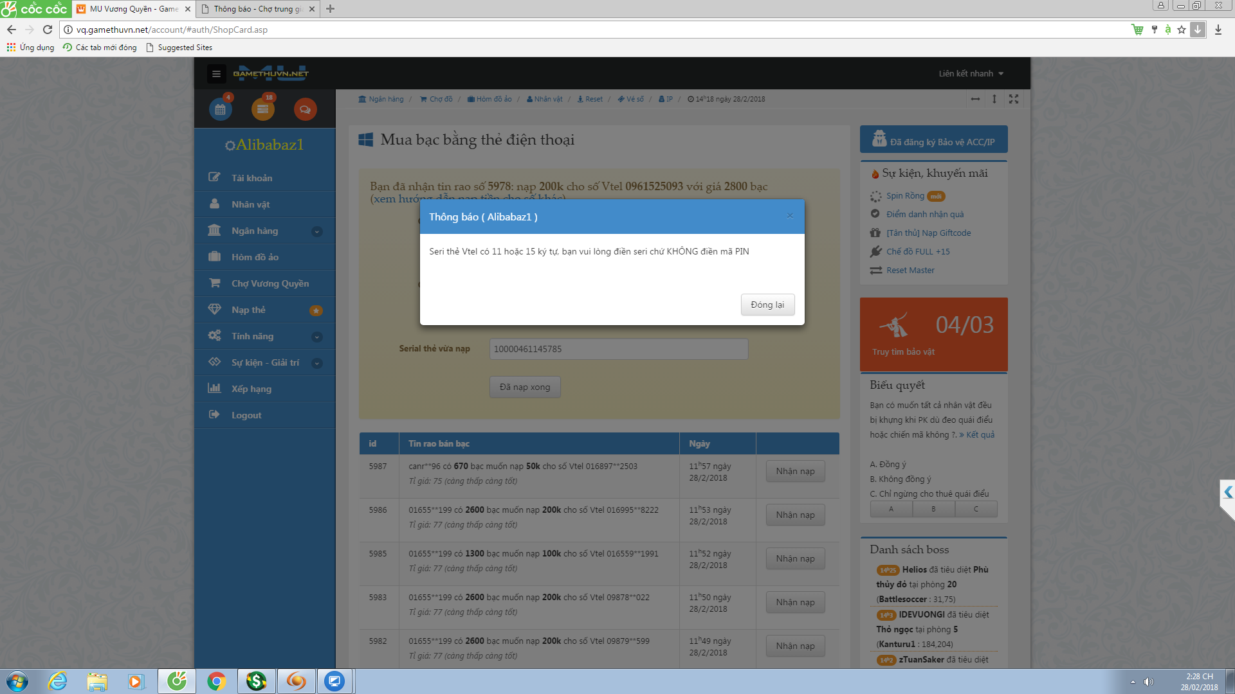
Task: Click the yellow inbox icon with badge 18
Action: 262,109
